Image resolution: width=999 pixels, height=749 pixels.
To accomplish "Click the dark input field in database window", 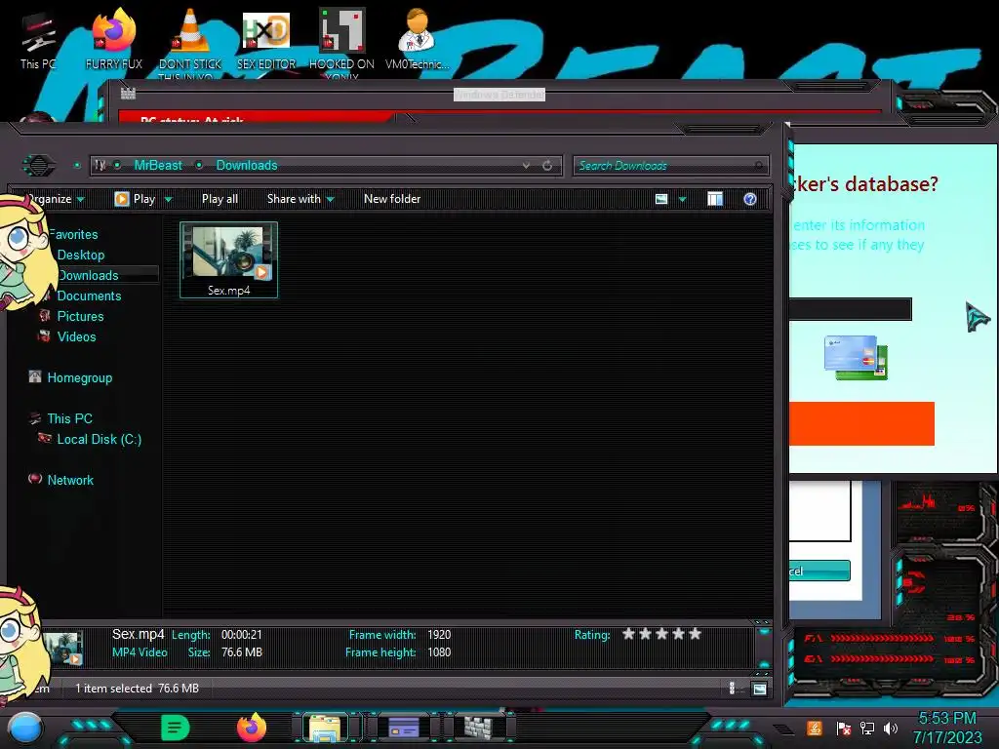I will coord(851,309).
